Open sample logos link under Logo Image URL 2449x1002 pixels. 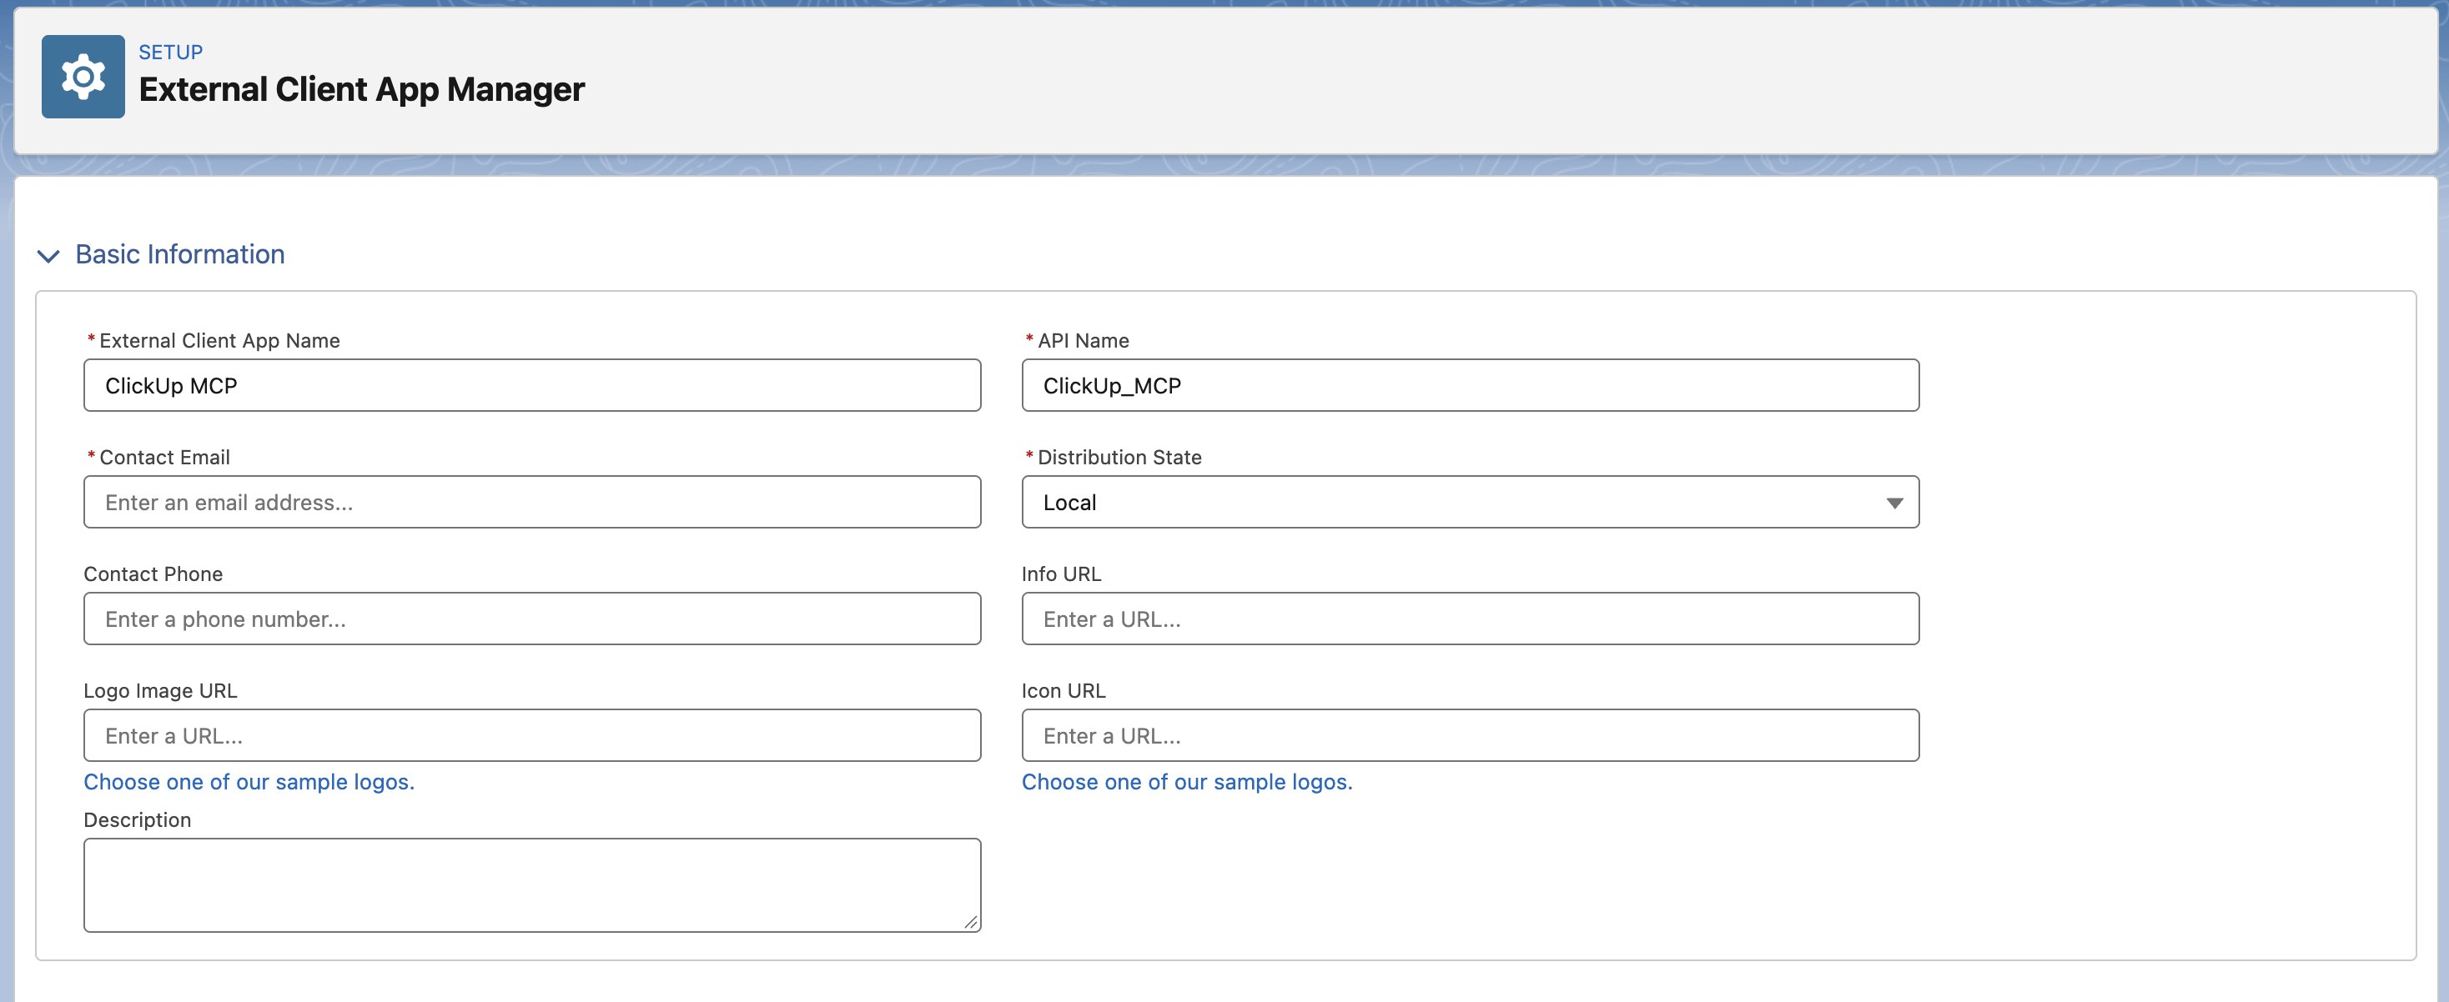(x=249, y=782)
